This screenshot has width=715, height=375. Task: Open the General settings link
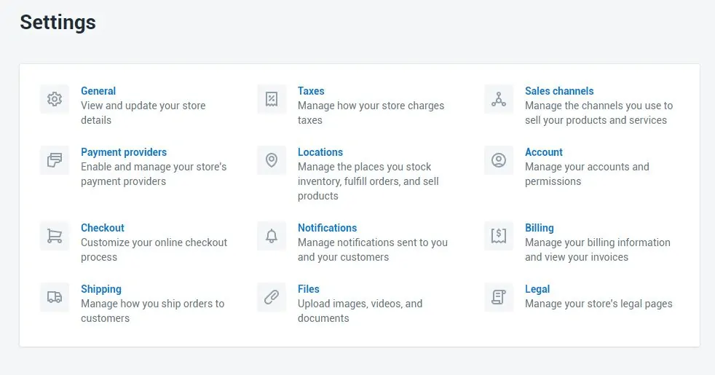click(98, 91)
